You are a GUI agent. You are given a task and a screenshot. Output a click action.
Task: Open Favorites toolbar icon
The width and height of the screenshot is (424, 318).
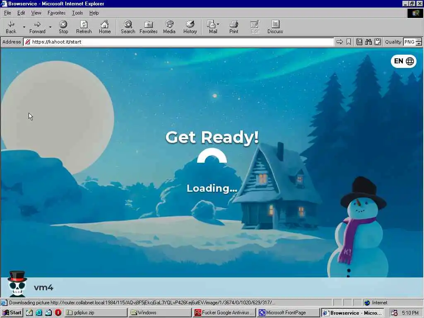click(x=149, y=27)
